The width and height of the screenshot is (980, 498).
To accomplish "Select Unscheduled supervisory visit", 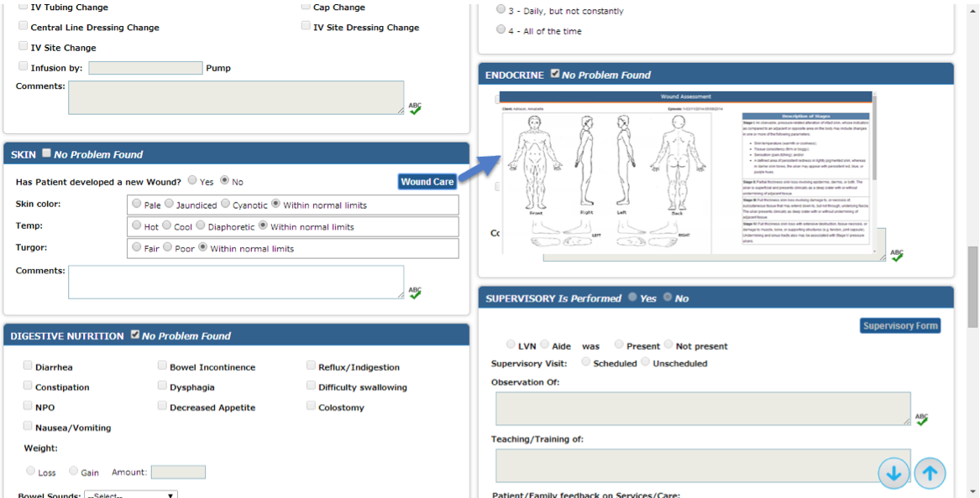I will pyautogui.click(x=645, y=362).
